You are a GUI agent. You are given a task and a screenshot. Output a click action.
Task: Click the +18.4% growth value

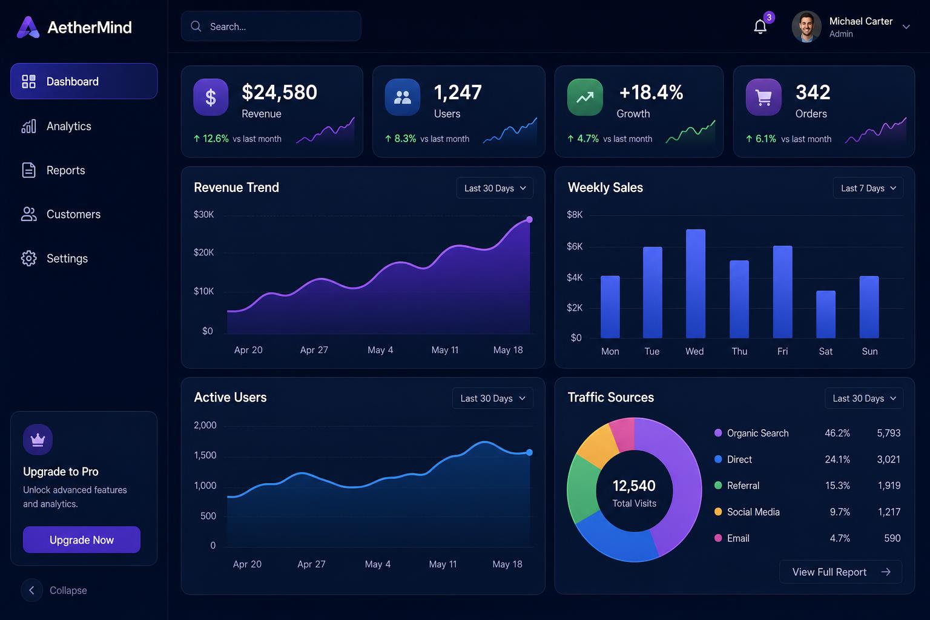click(651, 92)
